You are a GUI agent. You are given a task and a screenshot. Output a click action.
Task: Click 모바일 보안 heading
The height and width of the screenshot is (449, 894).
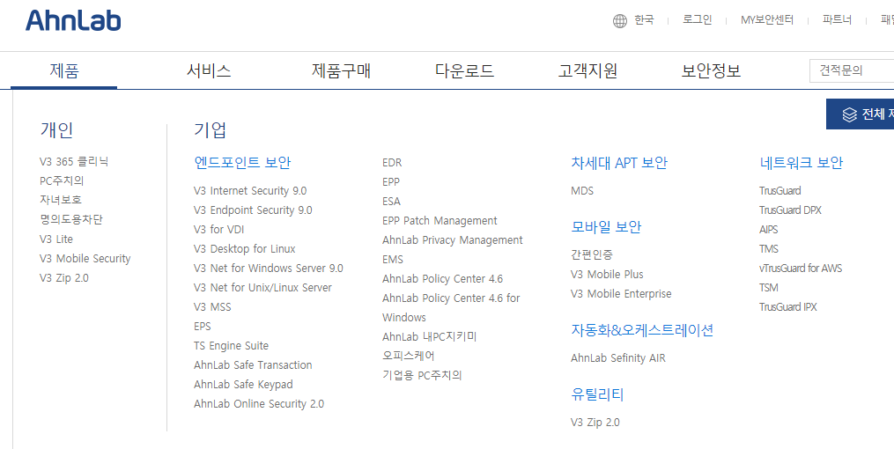click(606, 227)
